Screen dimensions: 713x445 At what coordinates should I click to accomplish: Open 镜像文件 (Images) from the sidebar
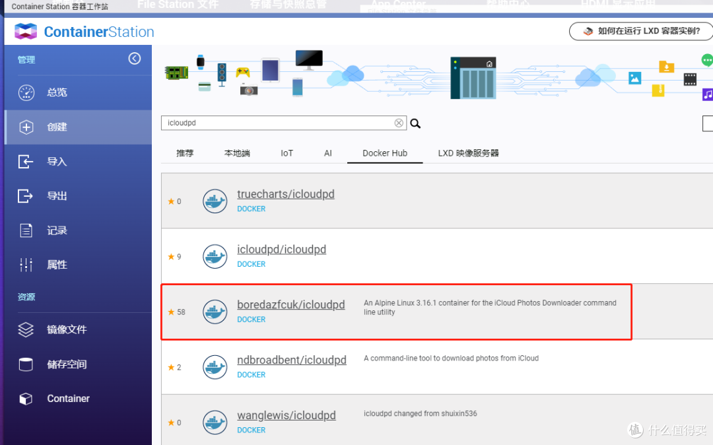pos(24,329)
